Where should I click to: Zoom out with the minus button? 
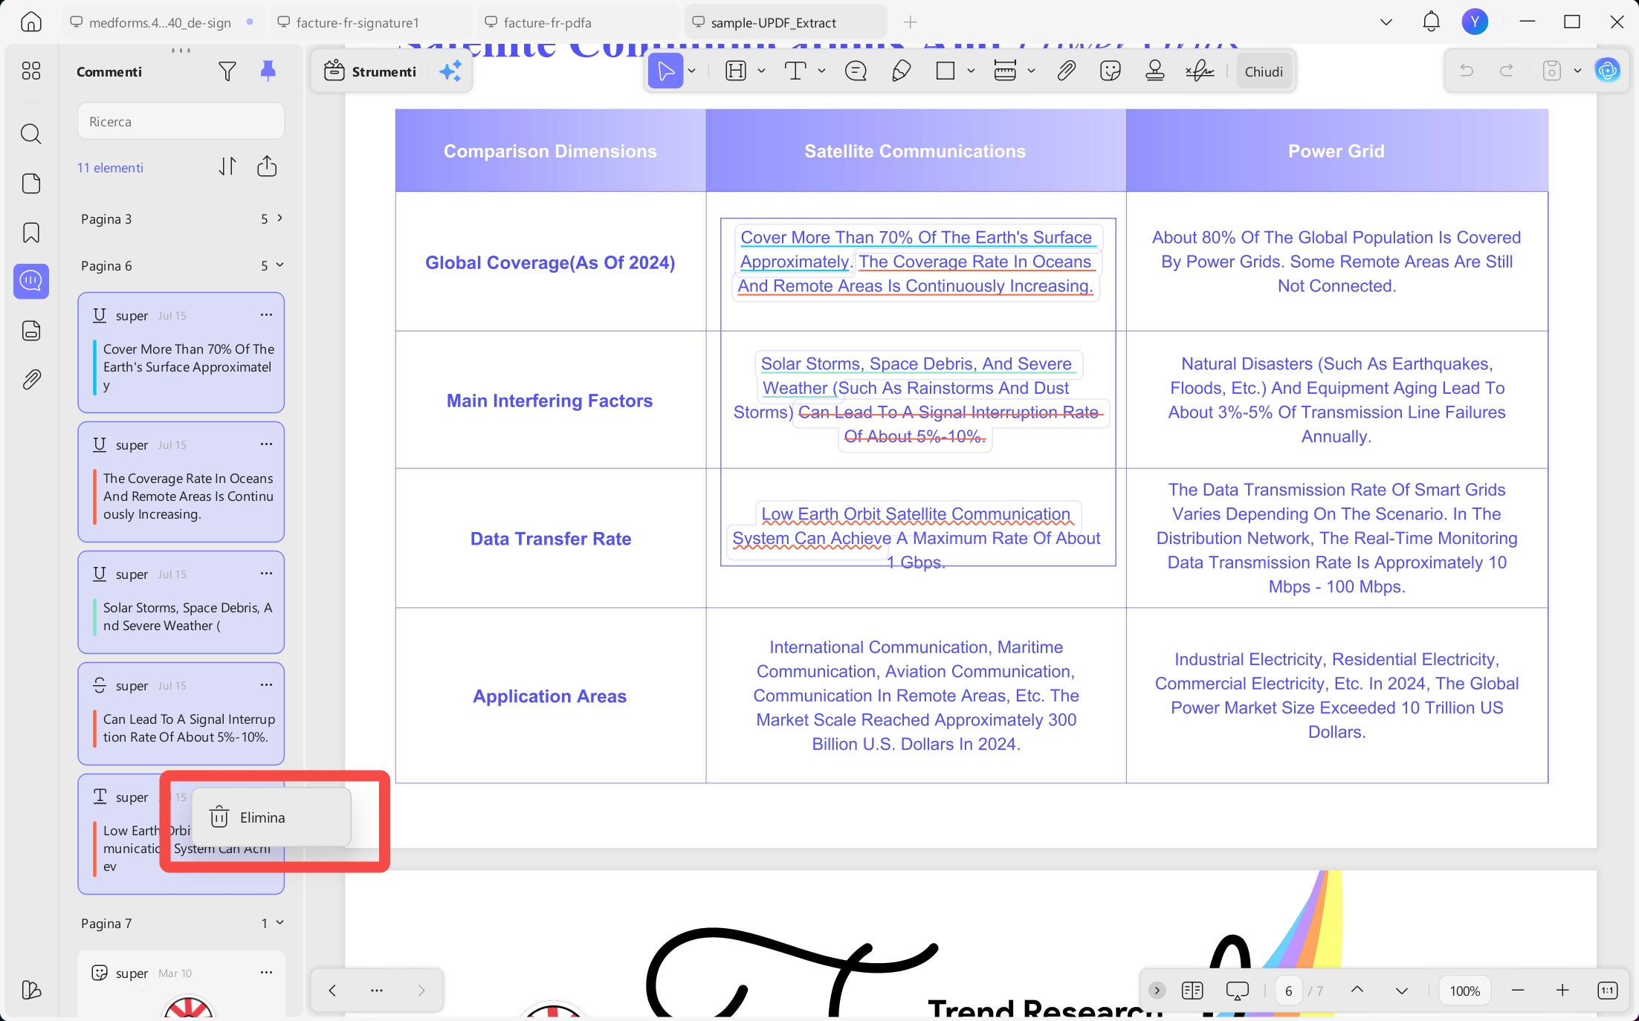(1518, 991)
